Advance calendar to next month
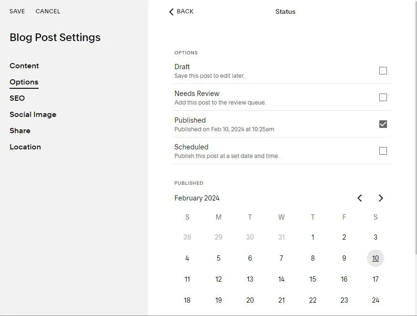 [380, 198]
